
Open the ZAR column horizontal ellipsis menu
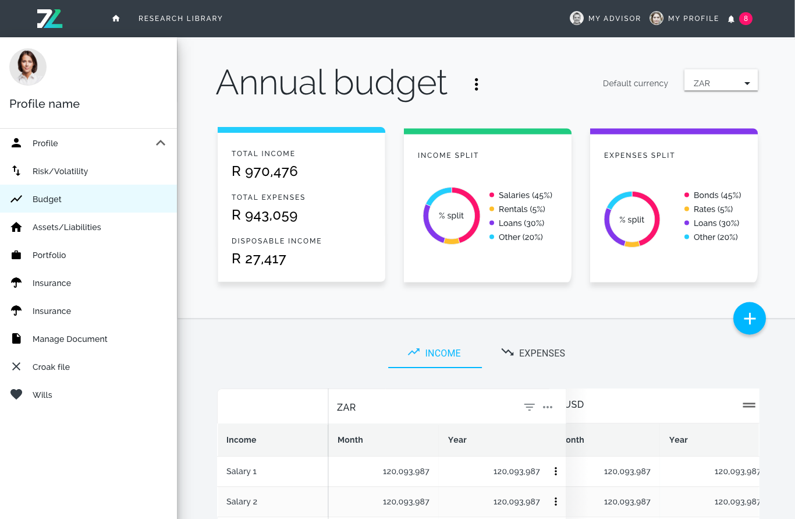point(548,407)
